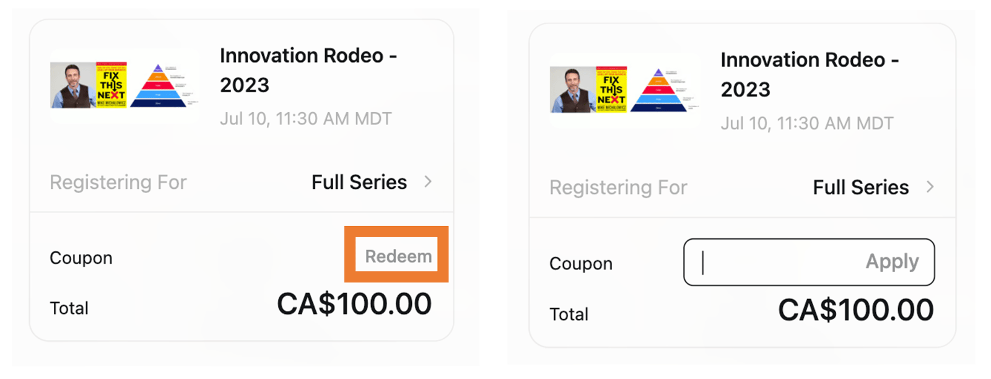Click the Jul 10 date in Redeem card
This screenshot has height=379, width=991.
click(x=305, y=118)
